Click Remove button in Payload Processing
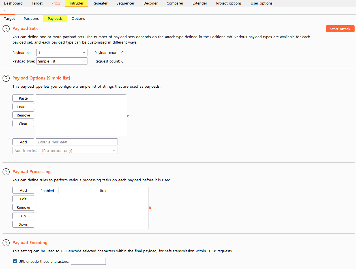 tap(23, 207)
